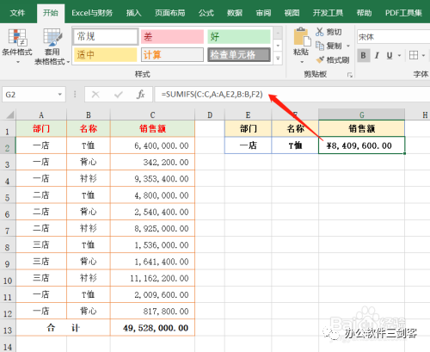Toggle Bold formatting button
430x352 pixels.
(363, 55)
